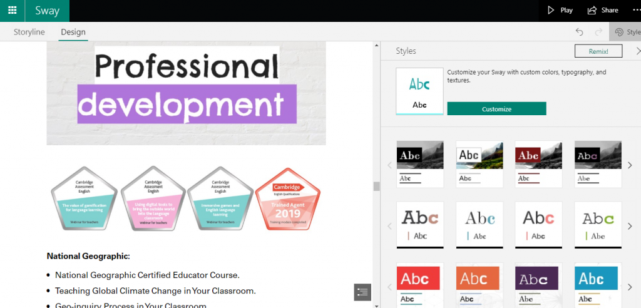Choose the serif Abc with blue c style
Screen dimensions: 641x308
[x=479, y=225]
